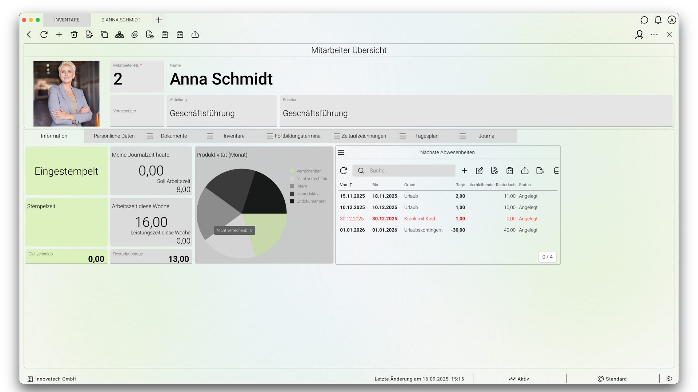Open the chat bubble icon
The image size is (698, 392).
coord(644,20)
